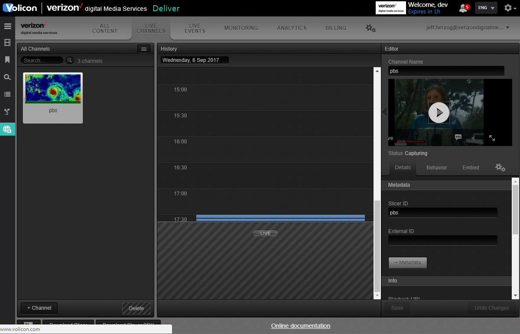
Task: Open the hamburger menu at top-left
Action: [7, 26]
